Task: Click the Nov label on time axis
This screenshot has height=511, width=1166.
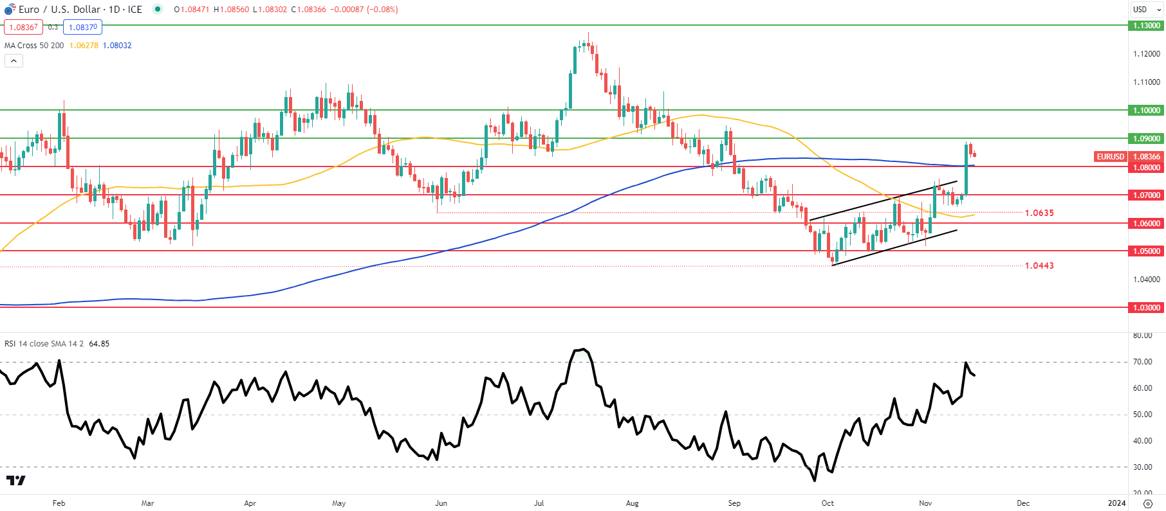Action: click(925, 503)
